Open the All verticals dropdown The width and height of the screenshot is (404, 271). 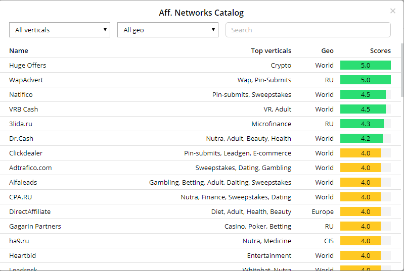click(60, 30)
